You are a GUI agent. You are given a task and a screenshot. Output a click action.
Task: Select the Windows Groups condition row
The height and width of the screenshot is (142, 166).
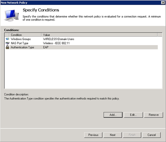click(81, 39)
